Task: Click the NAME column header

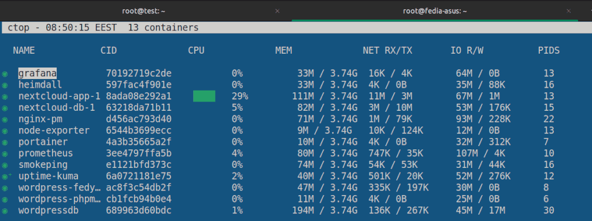Action: coord(24,51)
